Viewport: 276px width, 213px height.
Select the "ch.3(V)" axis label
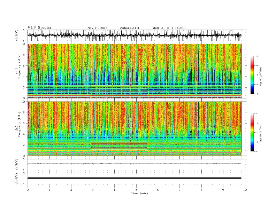coord(17,165)
